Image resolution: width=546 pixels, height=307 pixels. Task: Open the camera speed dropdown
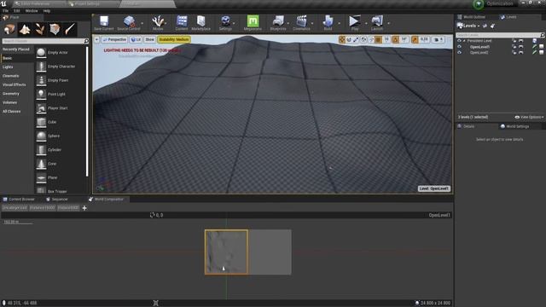pos(438,40)
